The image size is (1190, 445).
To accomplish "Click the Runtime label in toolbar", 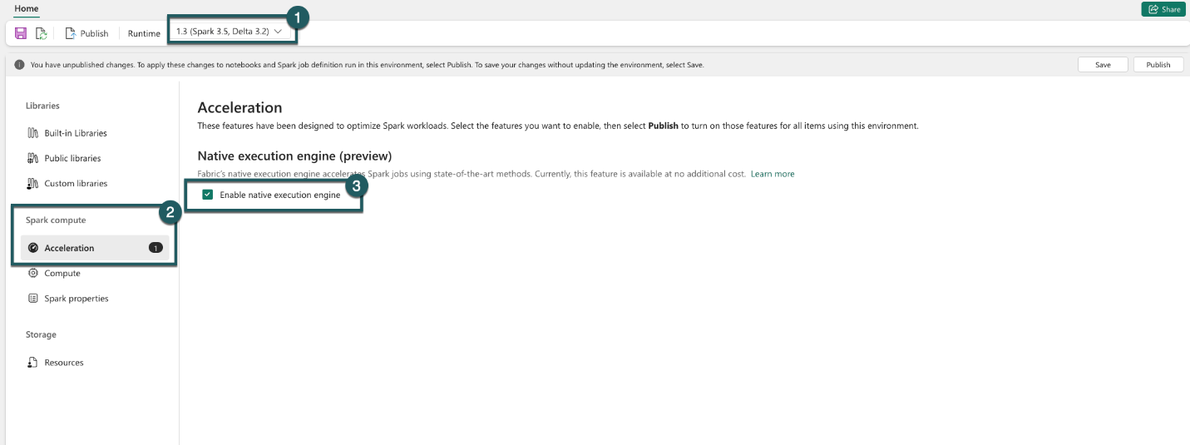I will pos(144,33).
